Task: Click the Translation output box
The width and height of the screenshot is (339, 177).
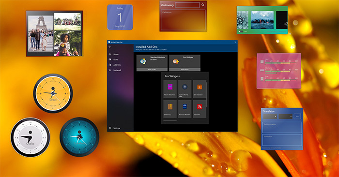Action: pos(282,140)
